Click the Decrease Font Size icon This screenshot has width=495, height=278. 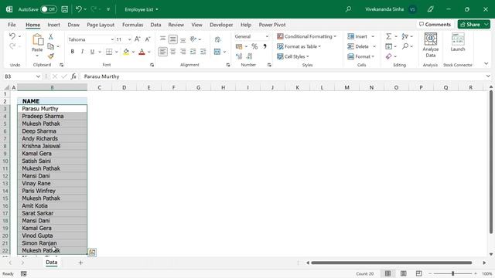point(148,39)
